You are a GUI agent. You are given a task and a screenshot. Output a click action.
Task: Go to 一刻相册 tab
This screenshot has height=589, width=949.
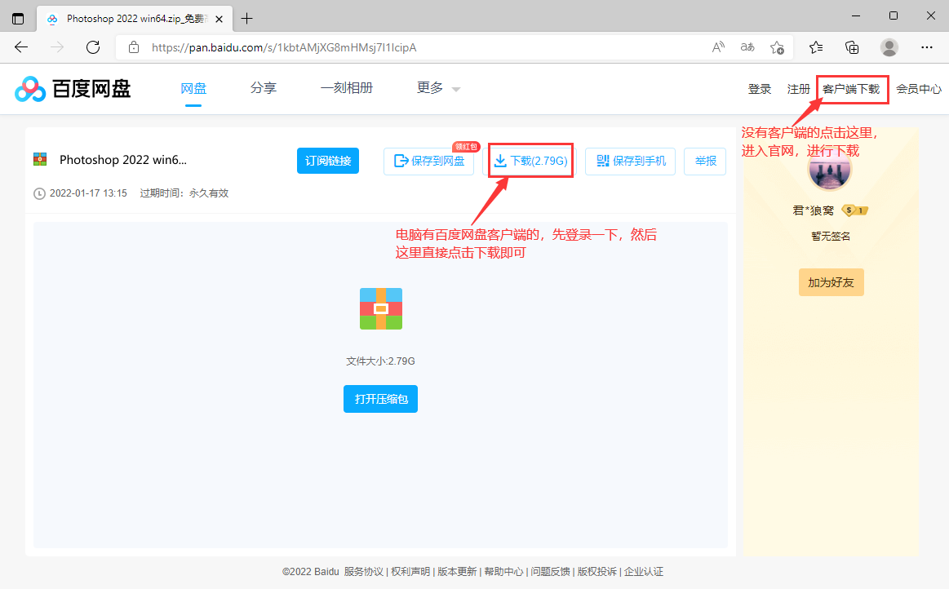coord(347,88)
